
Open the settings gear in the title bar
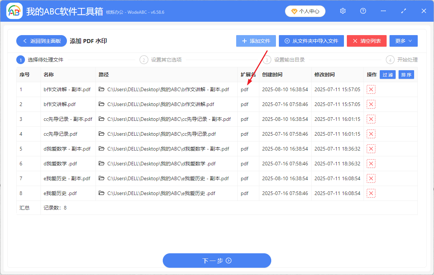pyautogui.click(x=342, y=11)
